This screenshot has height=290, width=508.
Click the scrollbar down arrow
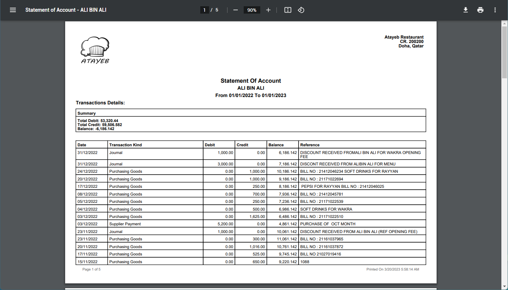[x=505, y=286]
